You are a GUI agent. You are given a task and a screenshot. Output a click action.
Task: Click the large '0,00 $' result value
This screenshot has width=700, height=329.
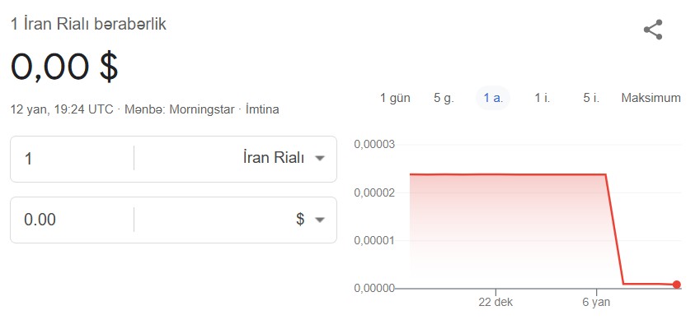point(64,67)
